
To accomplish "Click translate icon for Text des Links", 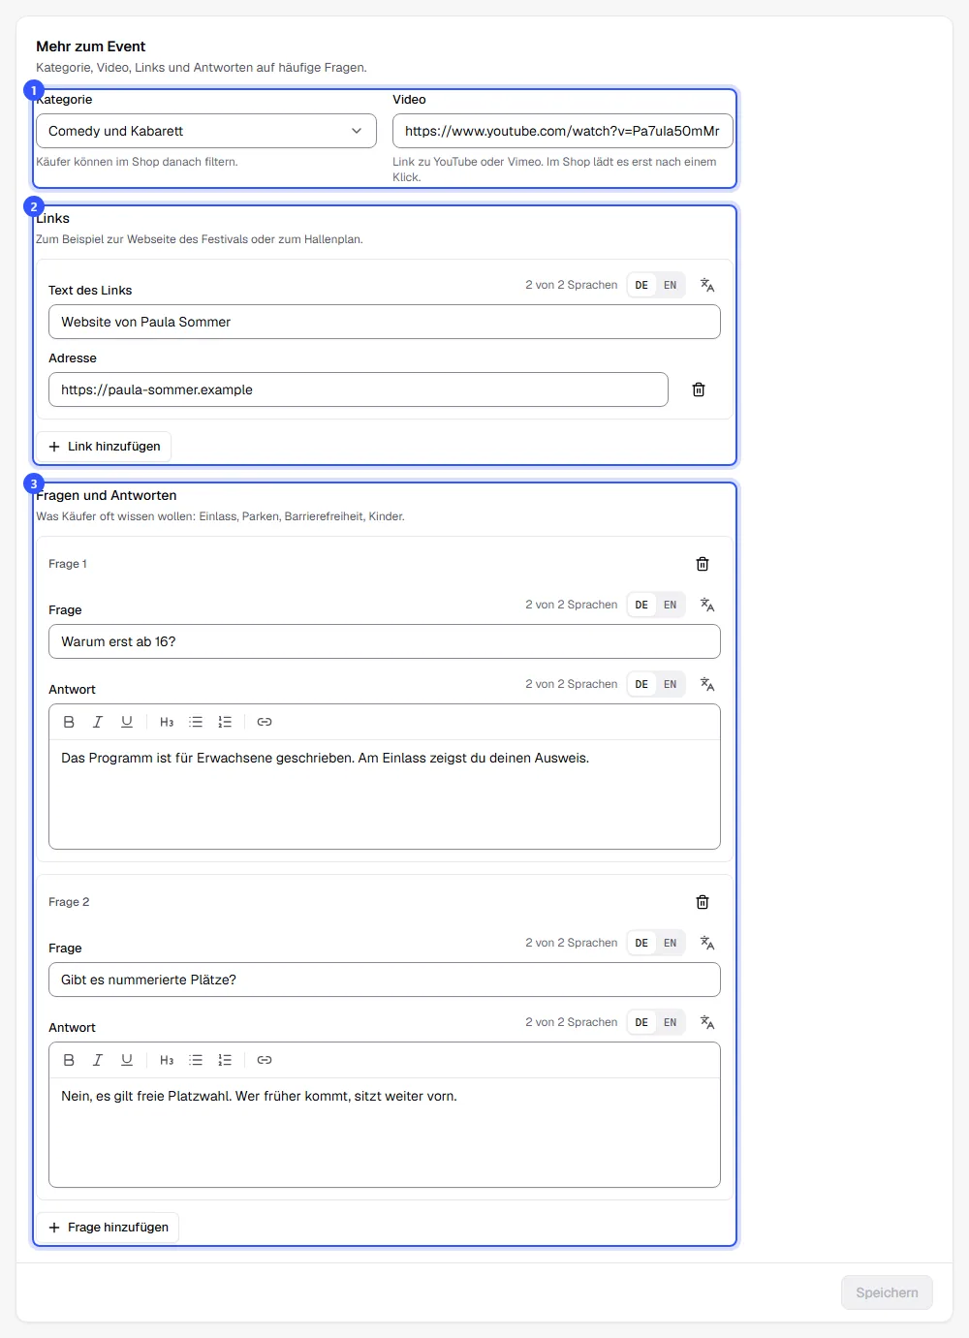I will click(x=707, y=285).
